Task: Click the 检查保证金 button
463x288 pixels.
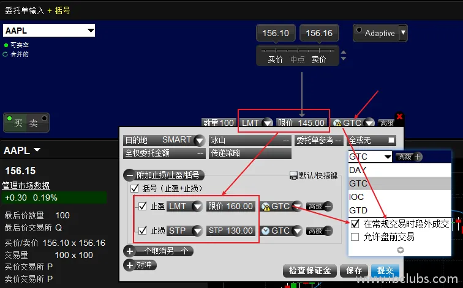Action: point(310,270)
